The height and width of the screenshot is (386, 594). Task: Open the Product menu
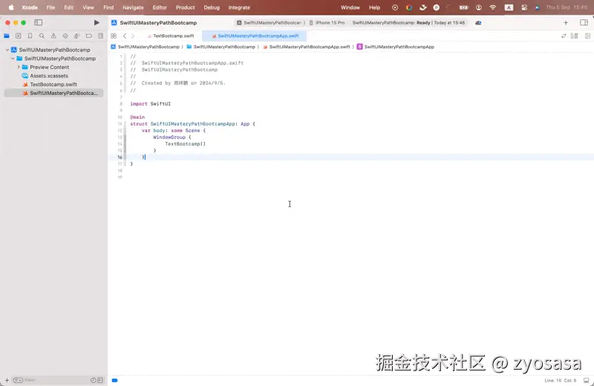tap(185, 7)
